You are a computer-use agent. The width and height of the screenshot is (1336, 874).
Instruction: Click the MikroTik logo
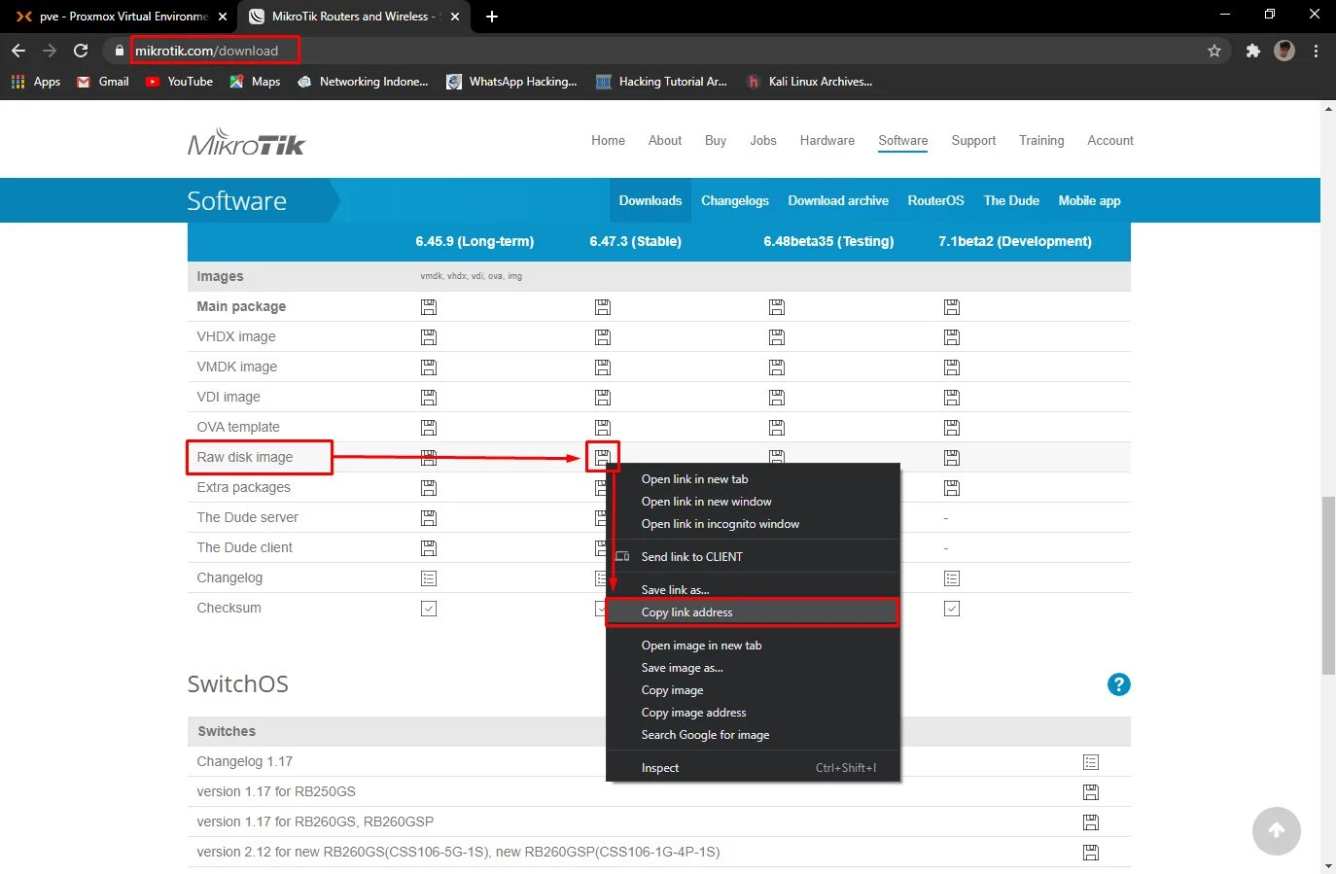click(246, 142)
